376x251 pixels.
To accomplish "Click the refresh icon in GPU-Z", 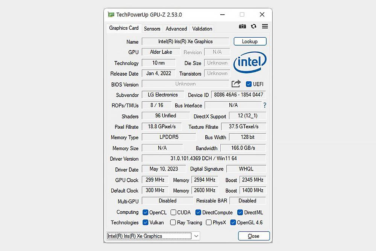I will coord(253,26).
